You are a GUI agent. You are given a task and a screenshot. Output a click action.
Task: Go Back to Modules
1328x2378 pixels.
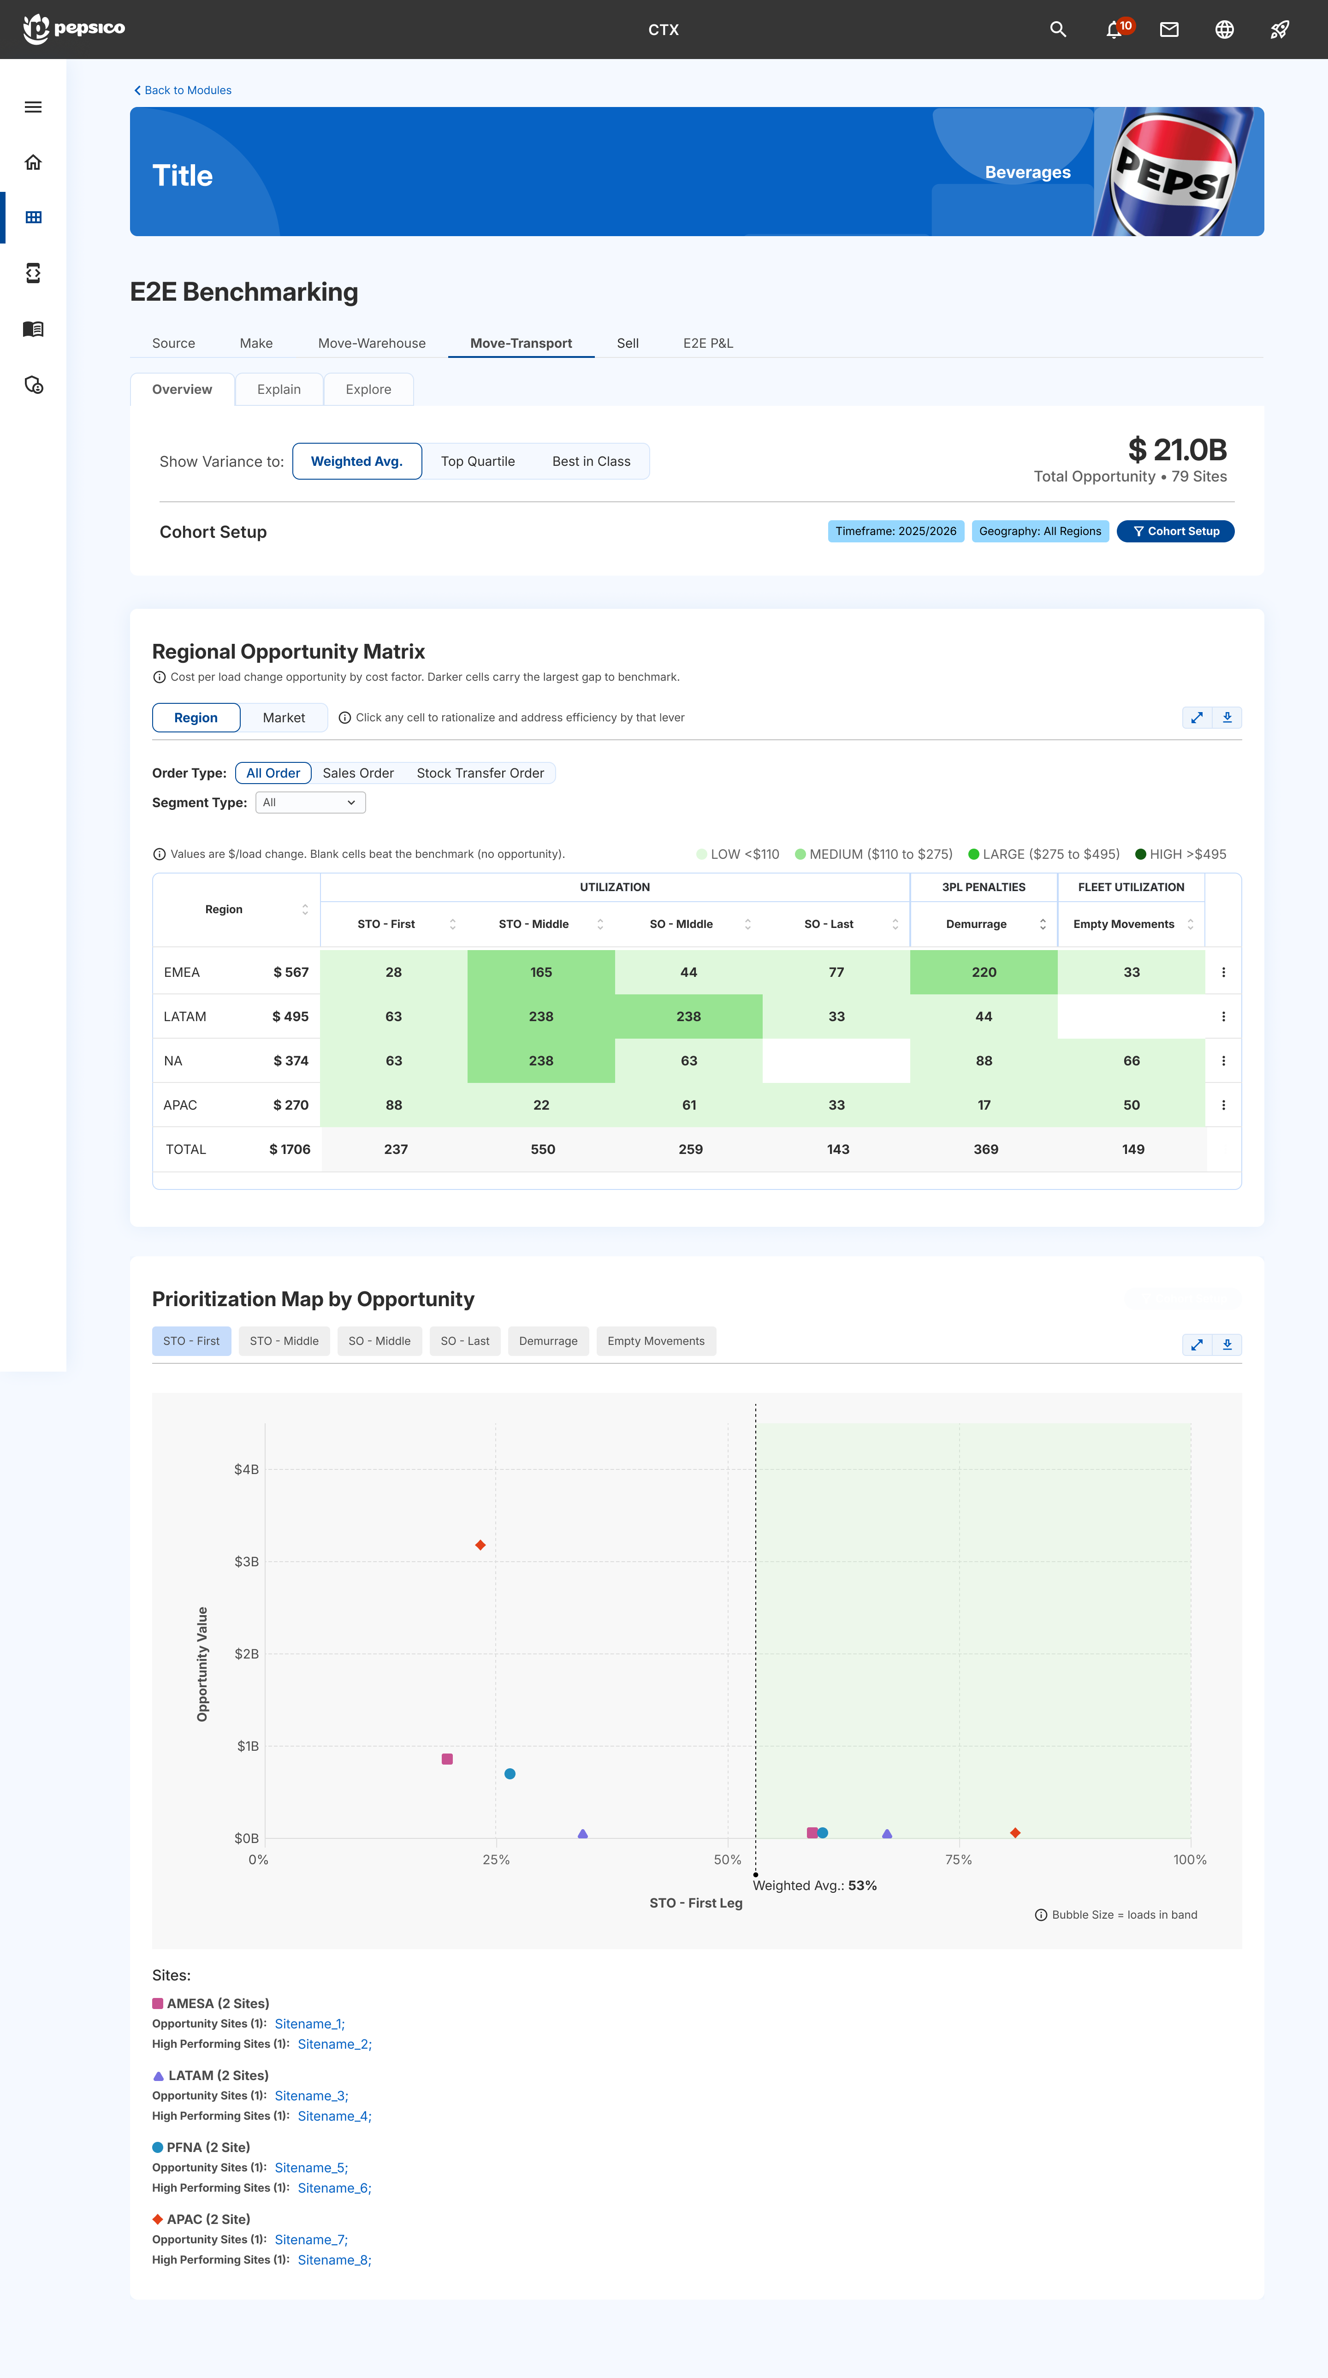[183, 89]
